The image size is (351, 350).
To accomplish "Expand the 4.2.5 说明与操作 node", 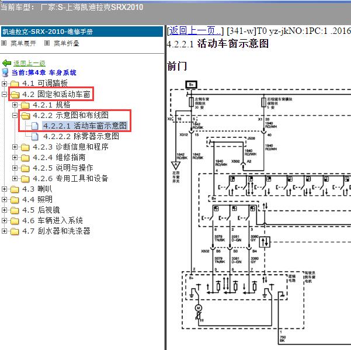I will (15, 168).
